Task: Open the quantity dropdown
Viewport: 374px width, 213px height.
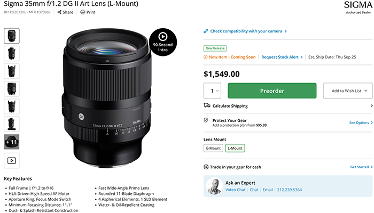Action: [x=214, y=91]
